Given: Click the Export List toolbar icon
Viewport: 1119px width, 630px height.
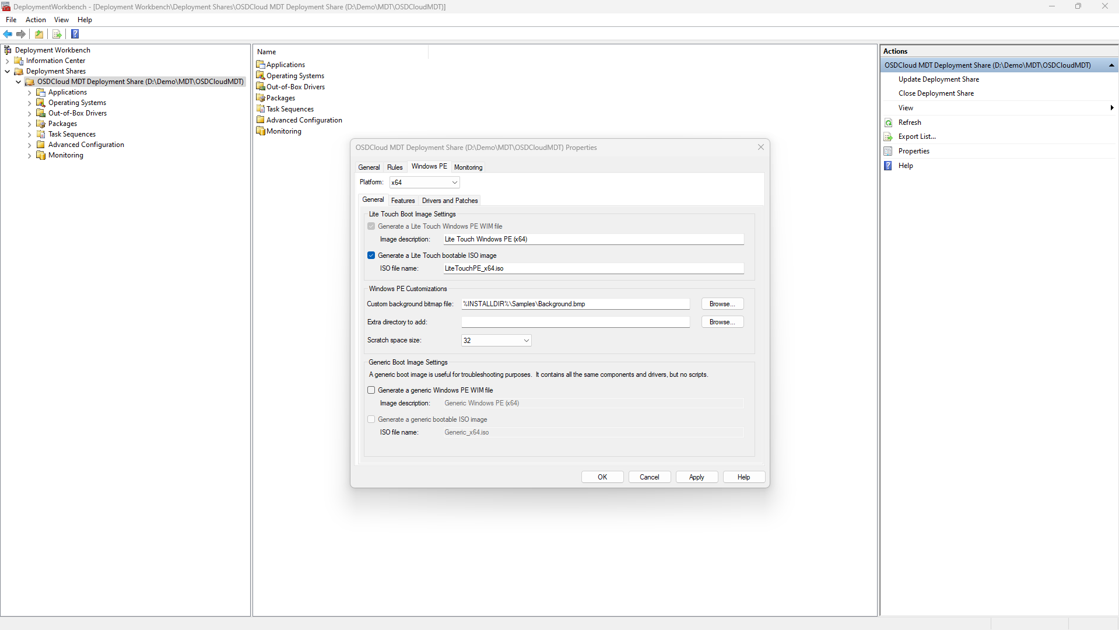Looking at the screenshot, I should 57,34.
